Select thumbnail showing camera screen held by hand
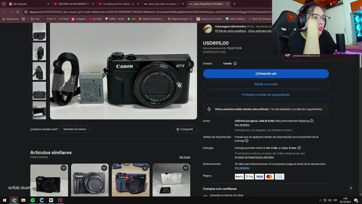 click(39, 110)
